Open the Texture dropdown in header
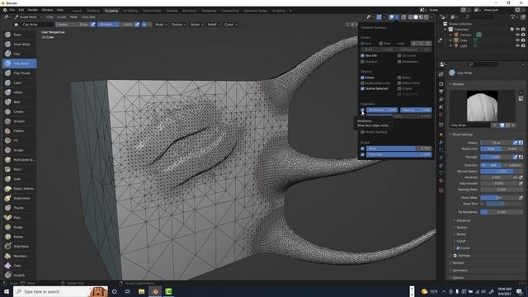The height and width of the screenshot is (297, 528). tap(178, 25)
